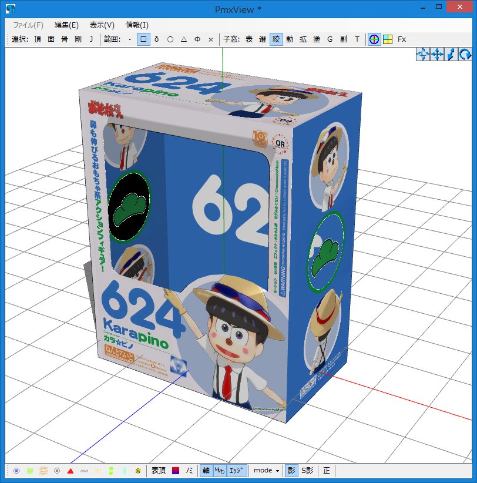Open the T sub-window
Viewport: 477px width, 483px height.
pyautogui.click(x=357, y=39)
